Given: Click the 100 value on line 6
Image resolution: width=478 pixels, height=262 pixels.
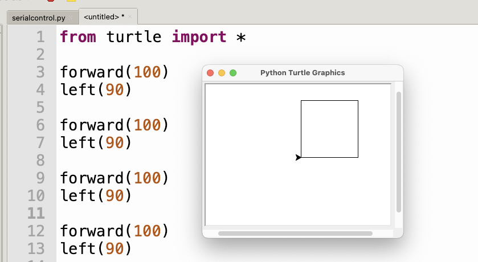Looking at the screenshot, I should pos(147,125).
